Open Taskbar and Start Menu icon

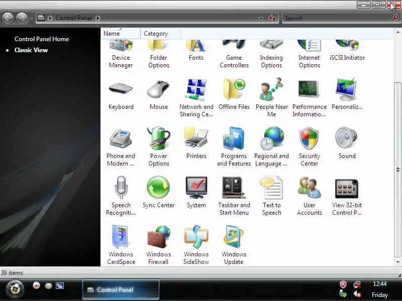[234, 196]
